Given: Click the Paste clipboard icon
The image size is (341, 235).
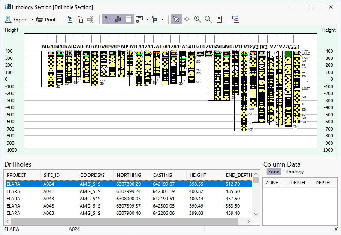Looking at the screenshot, I should pyautogui.click(x=80, y=20).
